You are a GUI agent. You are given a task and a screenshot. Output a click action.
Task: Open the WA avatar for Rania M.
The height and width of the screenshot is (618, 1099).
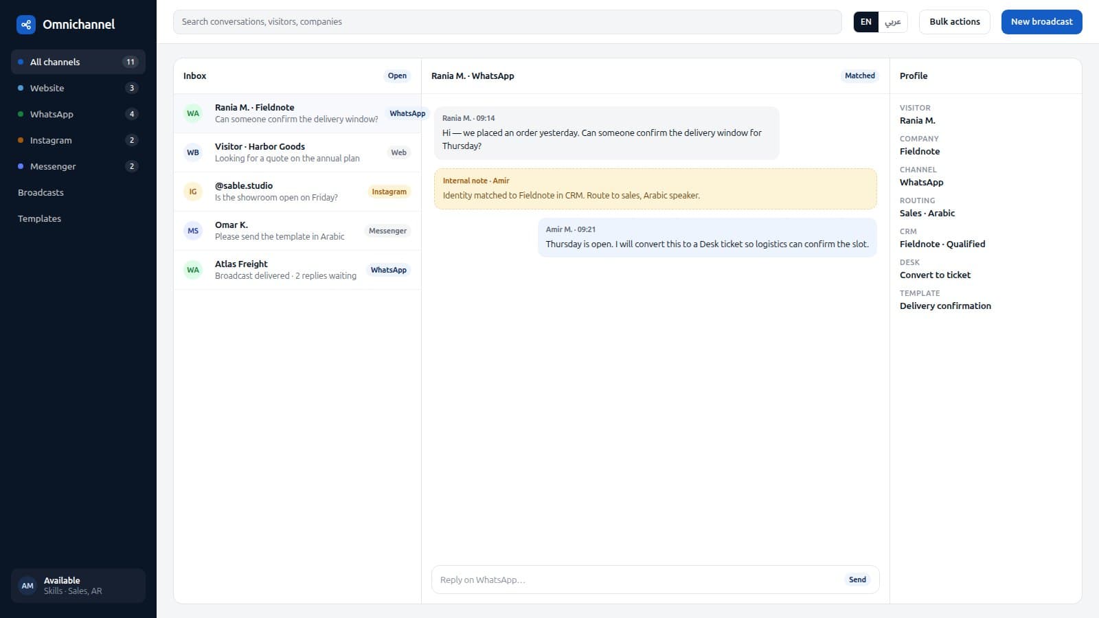(x=193, y=113)
